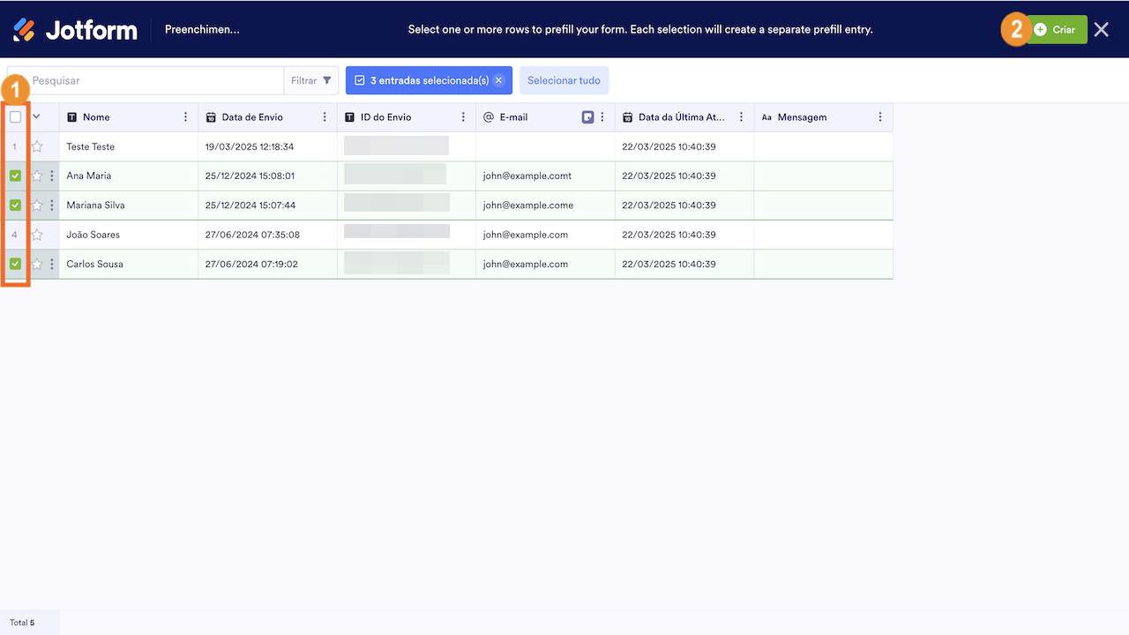Click the date "27/06/2024 07:19:02"
The height and width of the screenshot is (635, 1129).
click(251, 264)
